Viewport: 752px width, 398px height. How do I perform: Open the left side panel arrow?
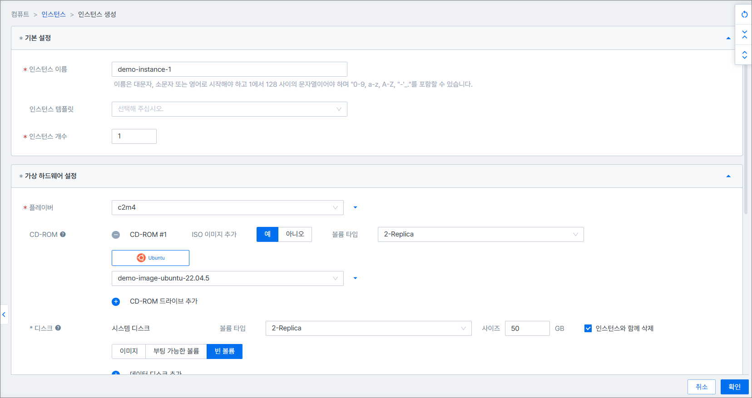click(4, 314)
